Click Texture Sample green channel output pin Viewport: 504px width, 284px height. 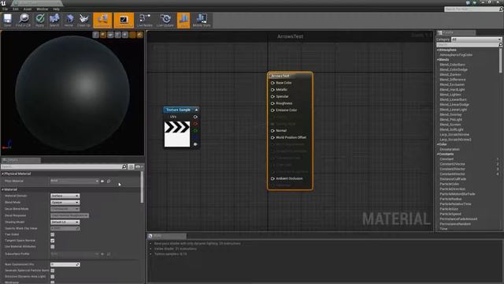tap(195, 130)
